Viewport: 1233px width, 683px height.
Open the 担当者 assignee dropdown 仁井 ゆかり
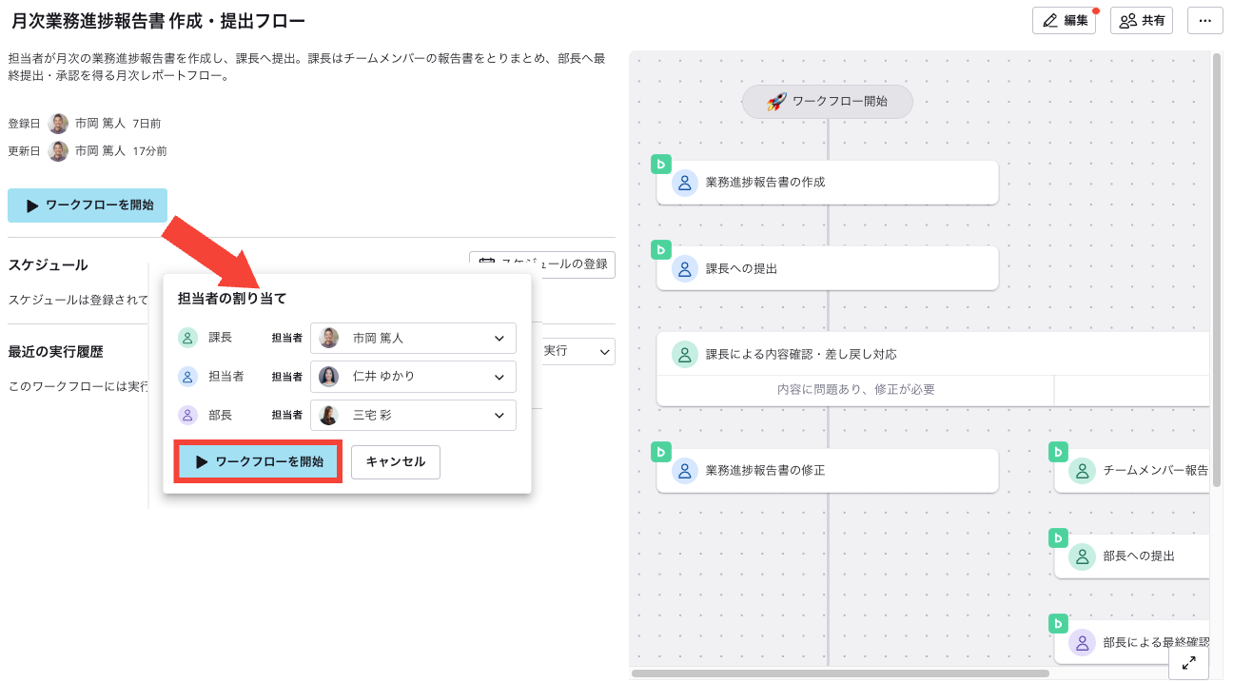click(413, 377)
